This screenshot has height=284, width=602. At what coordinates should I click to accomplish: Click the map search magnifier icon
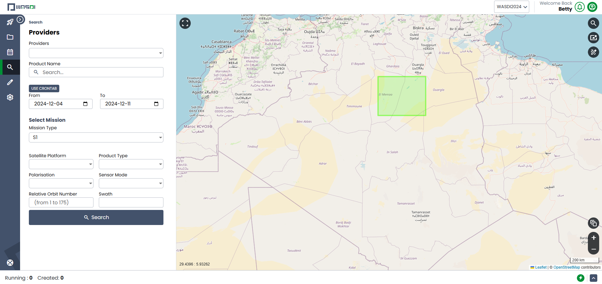coord(593,23)
